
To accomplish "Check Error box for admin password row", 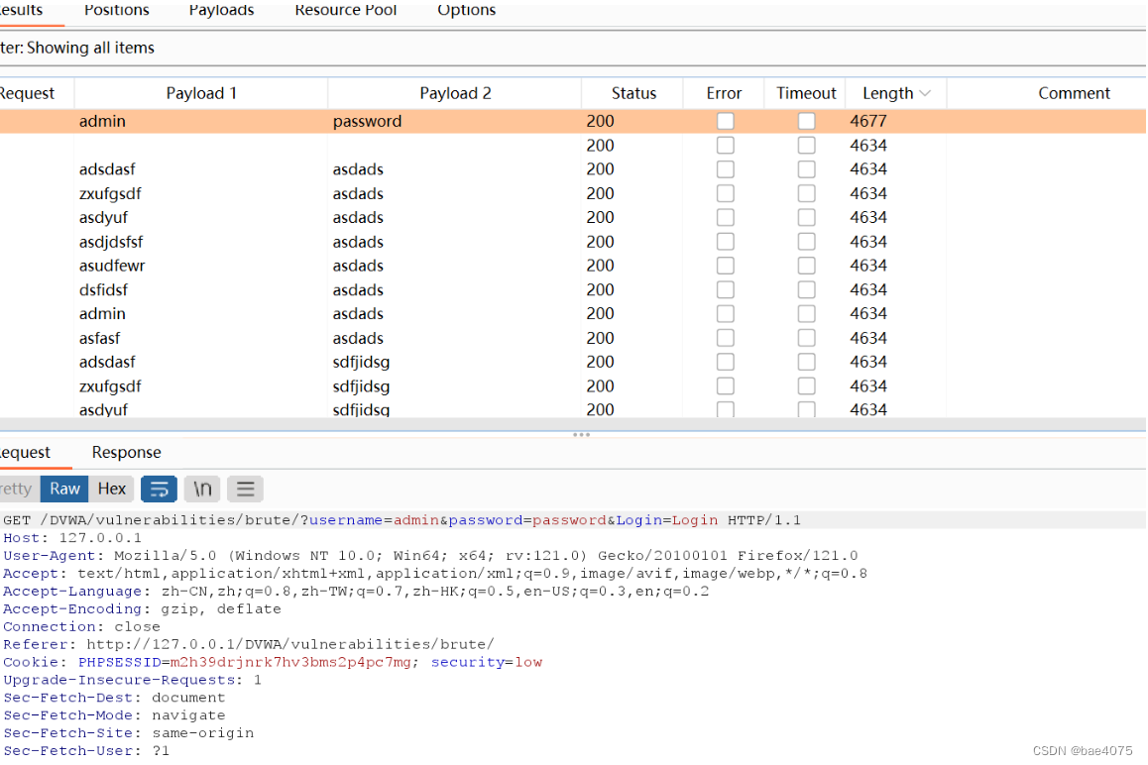I will [725, 122].
